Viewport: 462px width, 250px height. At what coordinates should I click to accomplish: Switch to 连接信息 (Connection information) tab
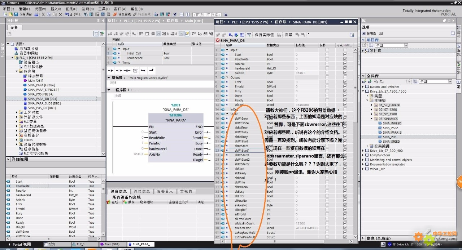[x=141, y=191]
